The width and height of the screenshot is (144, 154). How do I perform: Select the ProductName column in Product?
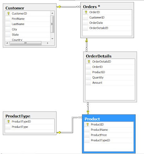109,130
